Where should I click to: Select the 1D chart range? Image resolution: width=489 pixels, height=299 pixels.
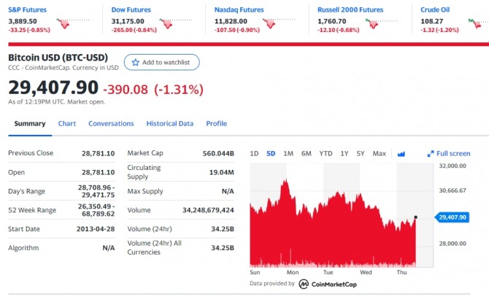click(x=254, y=154)
